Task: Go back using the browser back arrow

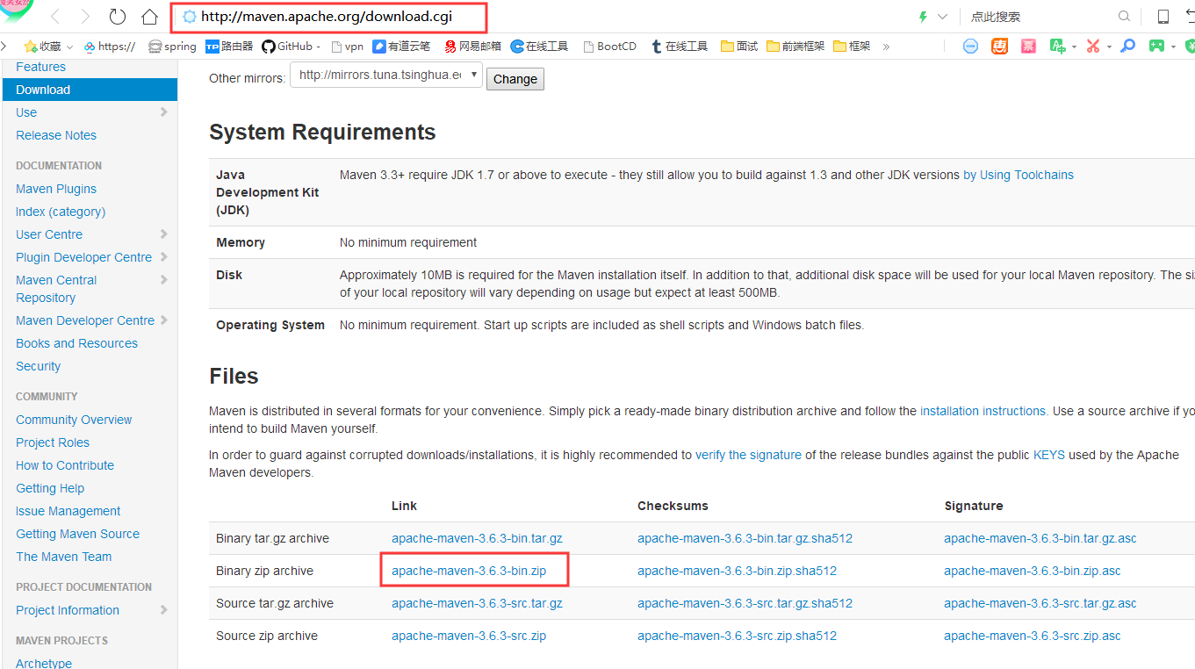Action: [55, 17]
